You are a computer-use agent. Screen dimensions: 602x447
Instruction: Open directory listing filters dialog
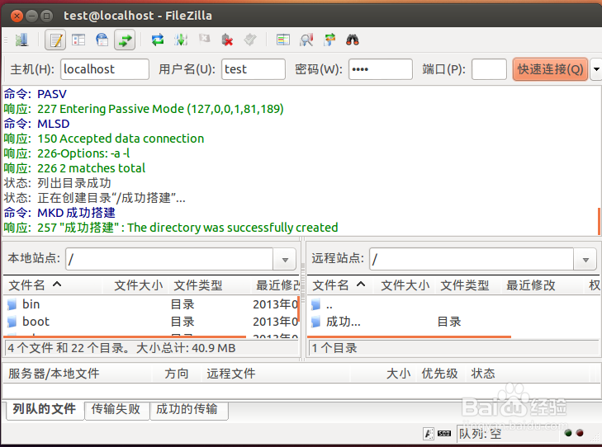[x=283, y=40]
